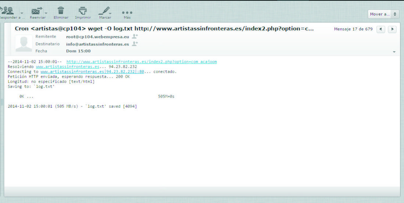Click the sender avatar placeholder
The width and height of the screenshot is (404, 203).
24,44
